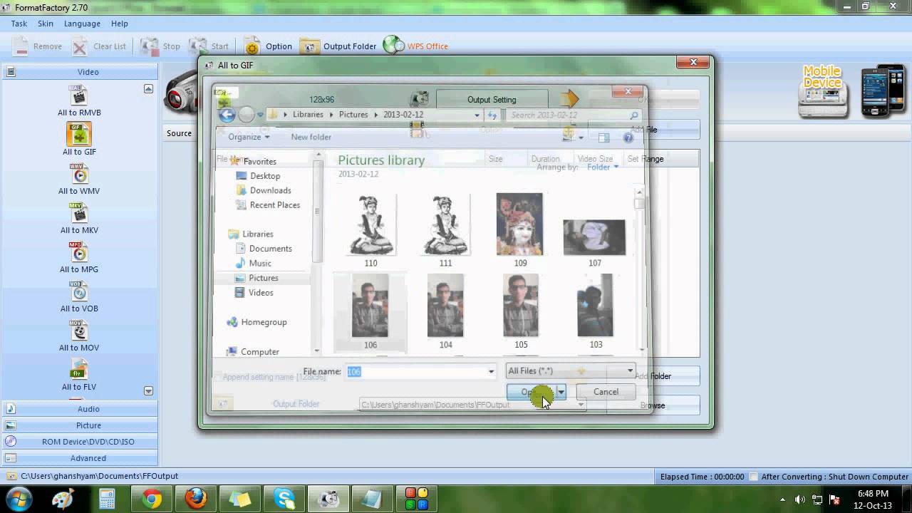Open the Output Folder
This screenshot has height=513, width=912.
click(x=338, y=46)
